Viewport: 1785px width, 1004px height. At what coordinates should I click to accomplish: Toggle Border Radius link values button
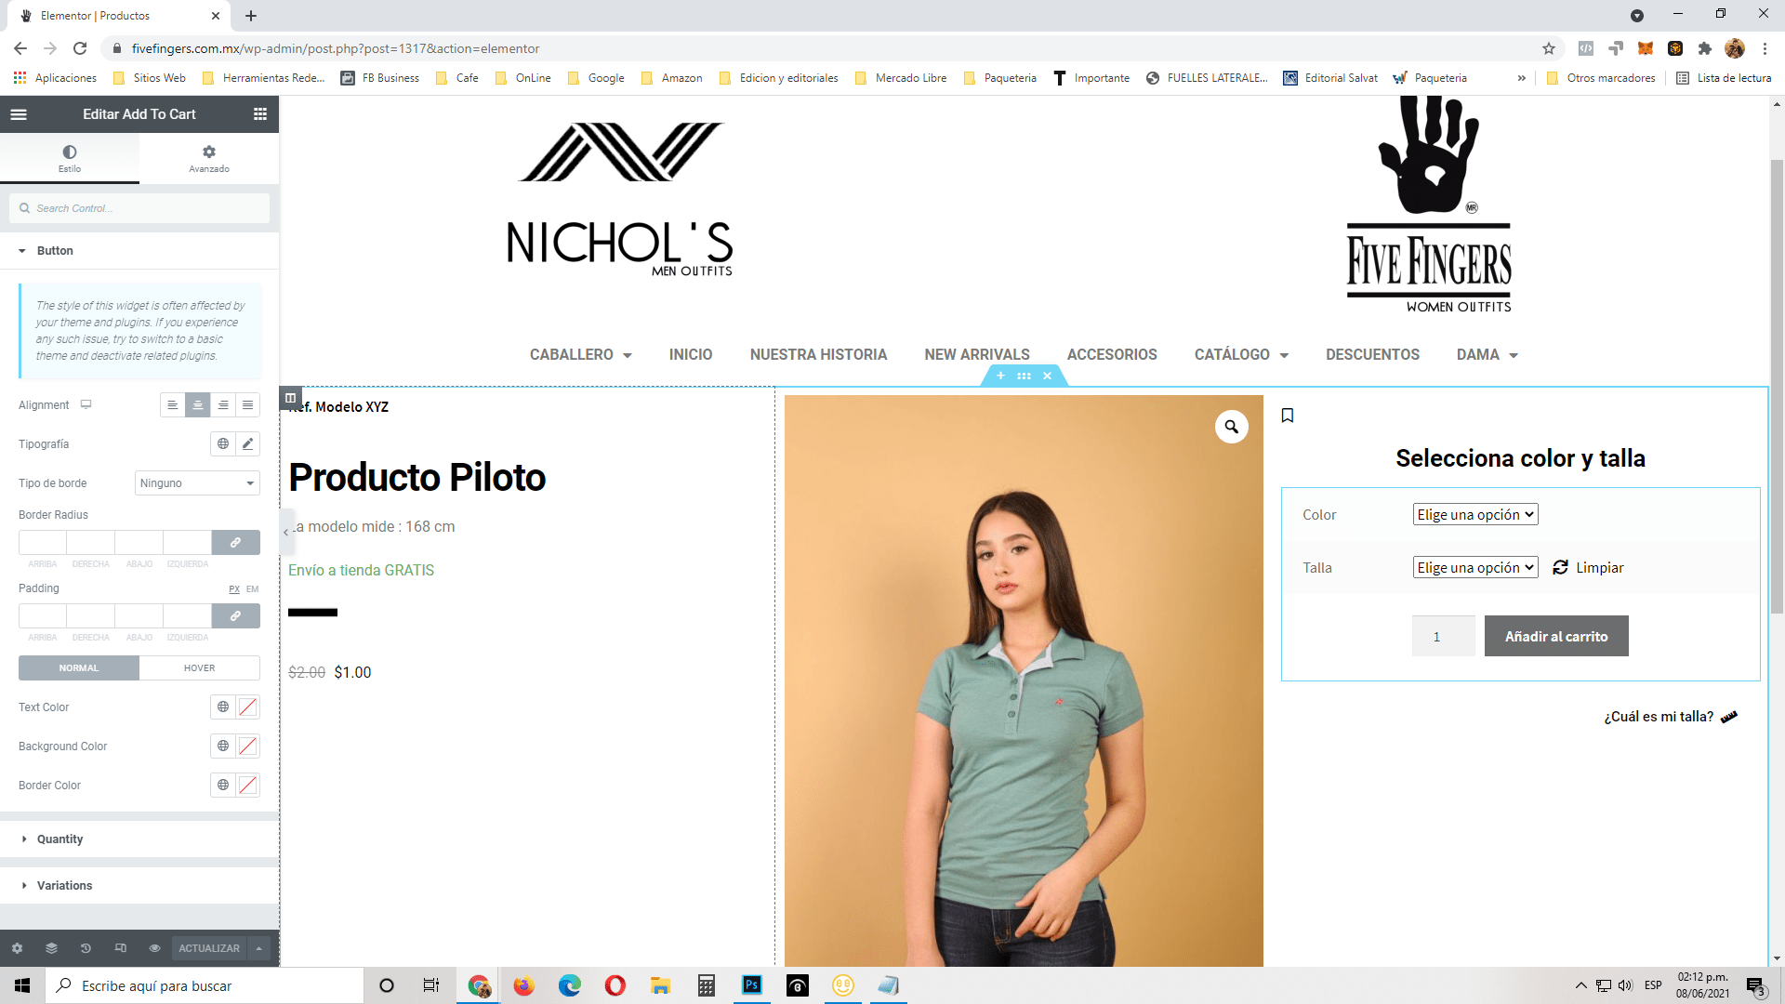pyautogui.click(x=236, y=542)
